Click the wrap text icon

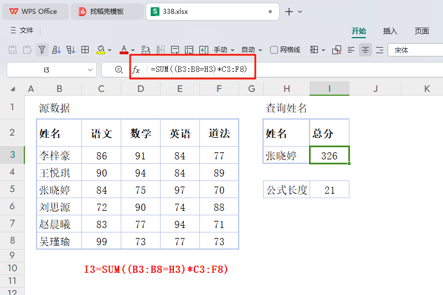(146, 50)
